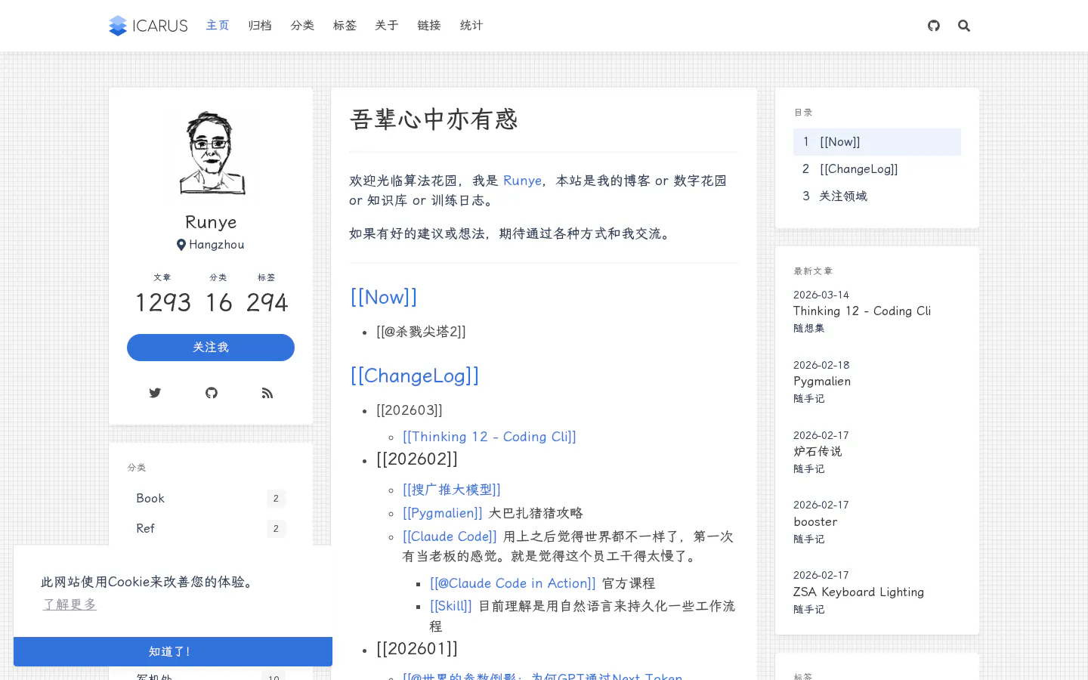Click the ICARUS logo in the navbar
The height and width of the screenshot is (680, 1088).
click(148, 26)
